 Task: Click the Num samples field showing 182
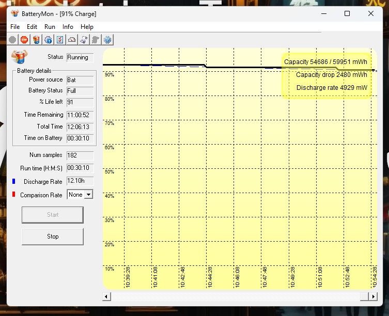point(80,155)
